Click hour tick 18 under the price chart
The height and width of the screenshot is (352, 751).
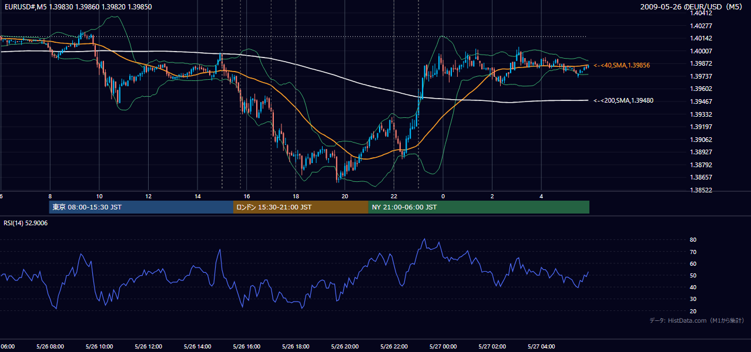click(296, 197)
